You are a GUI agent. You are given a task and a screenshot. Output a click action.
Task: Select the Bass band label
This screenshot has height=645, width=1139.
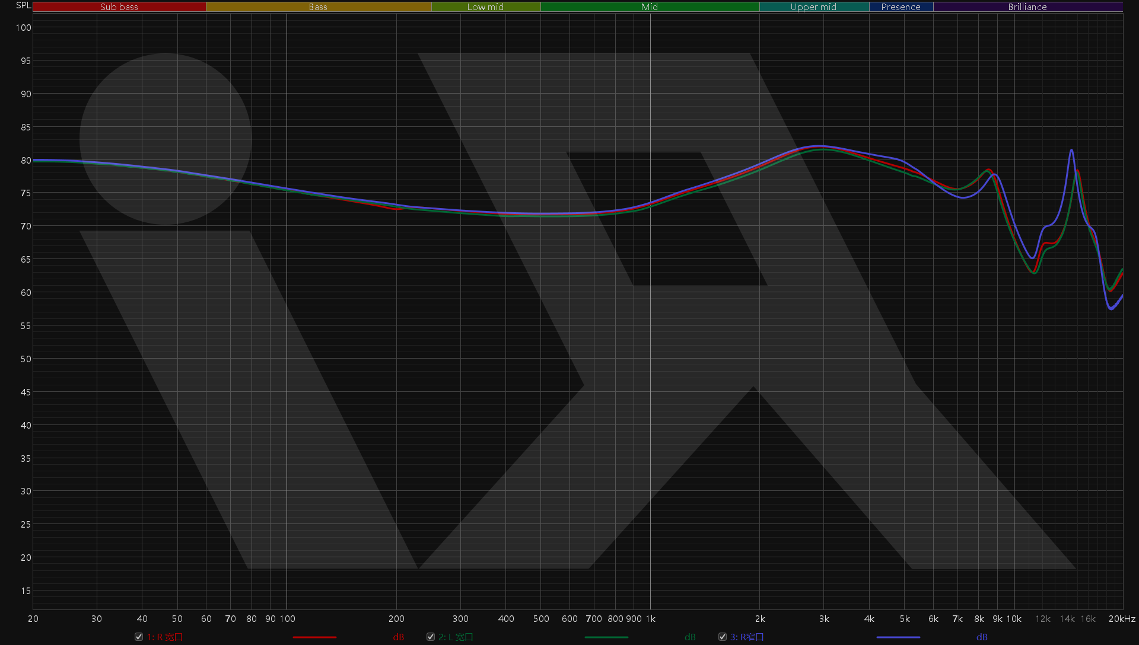(x=319, y=7)
